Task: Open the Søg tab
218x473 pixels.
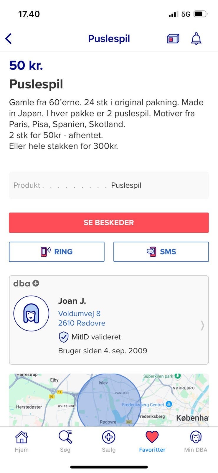Action: tap(65, 441)
